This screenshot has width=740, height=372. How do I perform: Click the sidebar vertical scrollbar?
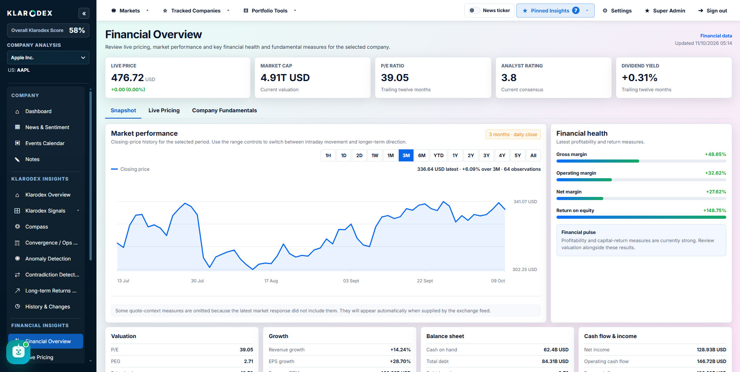tap(91, 175)
